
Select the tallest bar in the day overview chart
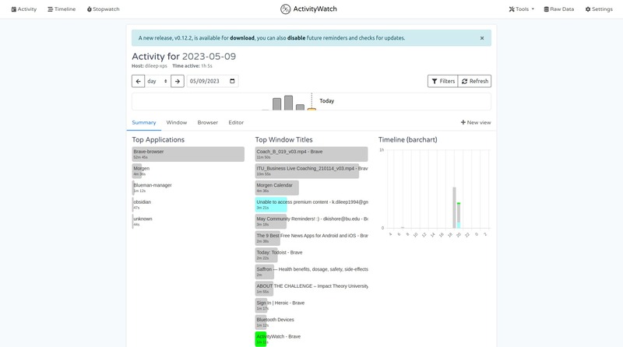click(x=288, y=103)
